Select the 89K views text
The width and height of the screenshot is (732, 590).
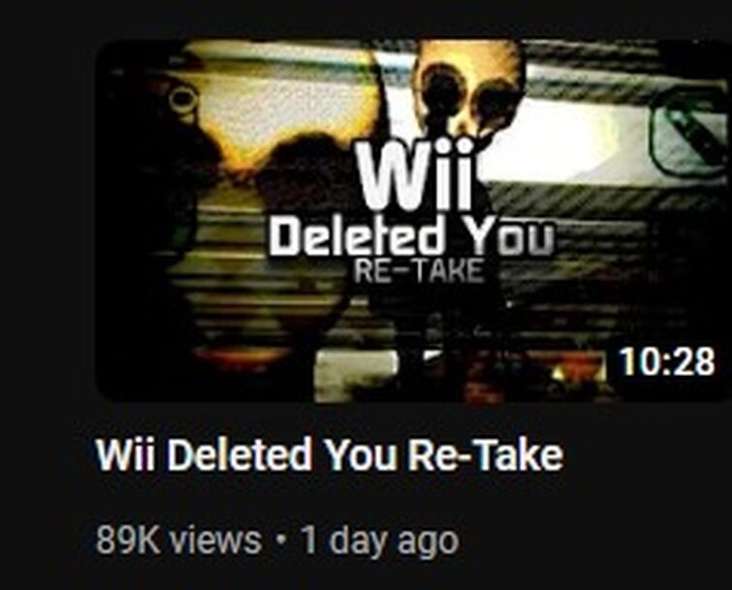coord(178,540)
